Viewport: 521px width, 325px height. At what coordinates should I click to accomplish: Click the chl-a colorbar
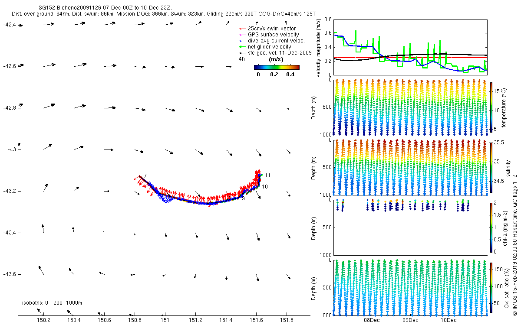tap(491, 227)
